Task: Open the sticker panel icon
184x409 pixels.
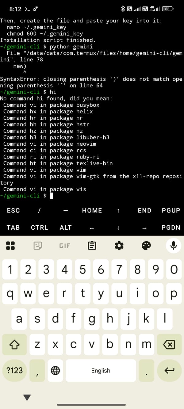Action: tap(38, 246)
